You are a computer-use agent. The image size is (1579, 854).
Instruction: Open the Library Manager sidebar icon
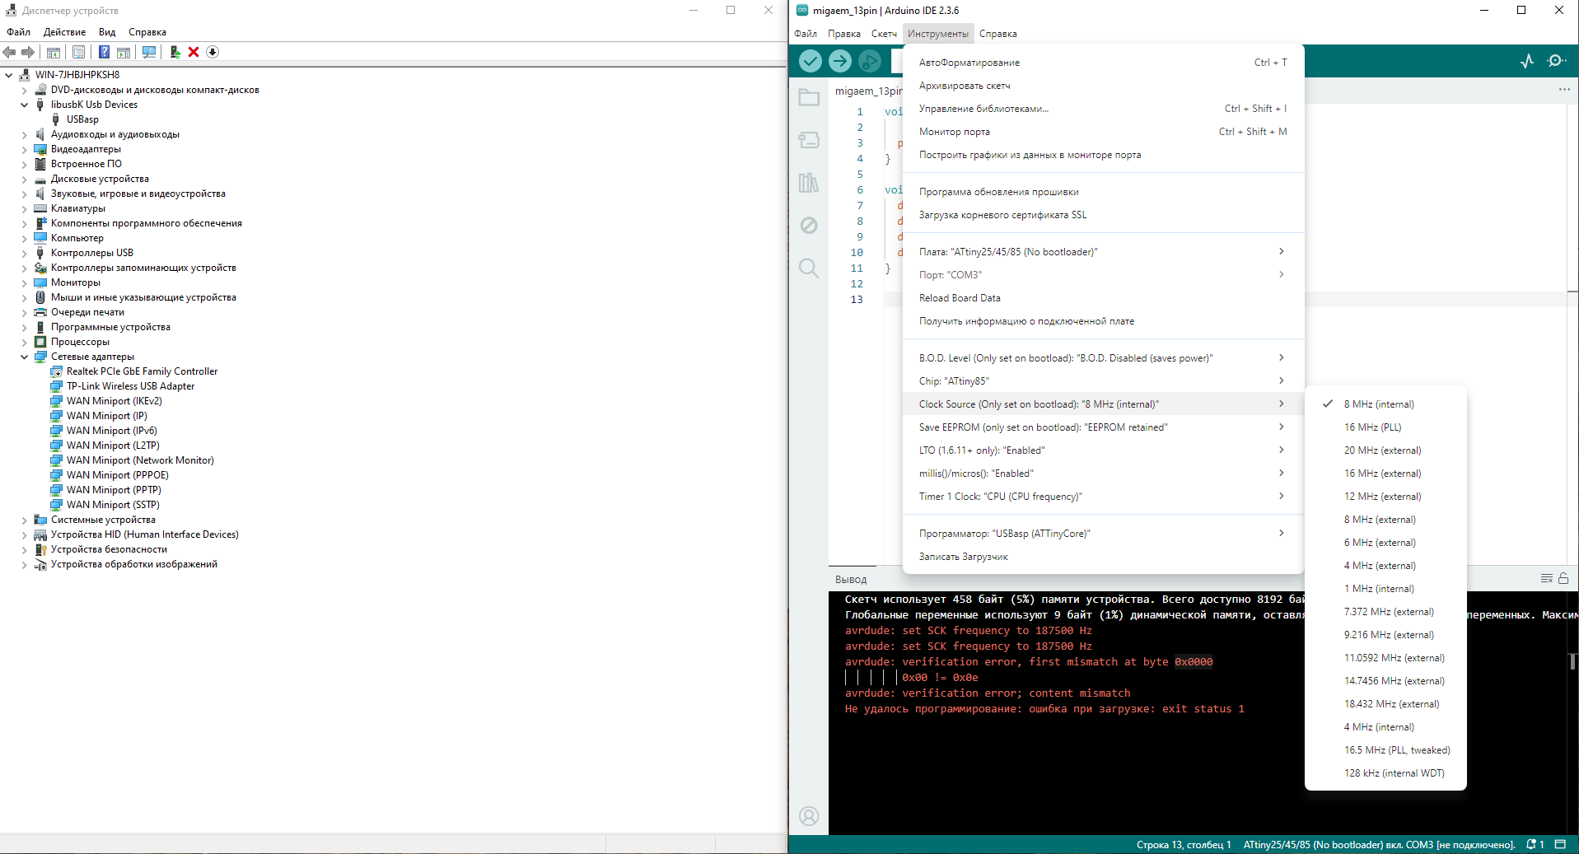pyautogui.click(x=809, y=183)
